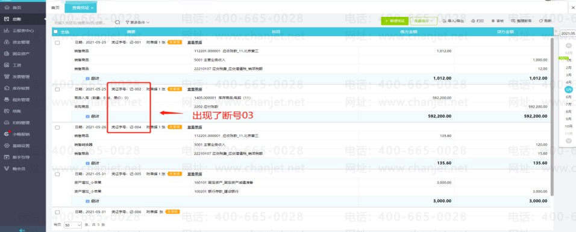Click 刷新 in the toolbar
This screenshot has height=232, width=576.
pyautogui.click(x=545, y=21)
